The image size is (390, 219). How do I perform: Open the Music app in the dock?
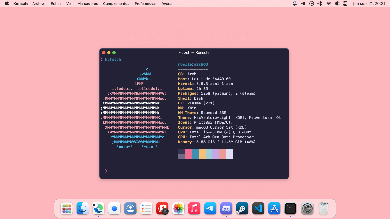coord(194,208)
